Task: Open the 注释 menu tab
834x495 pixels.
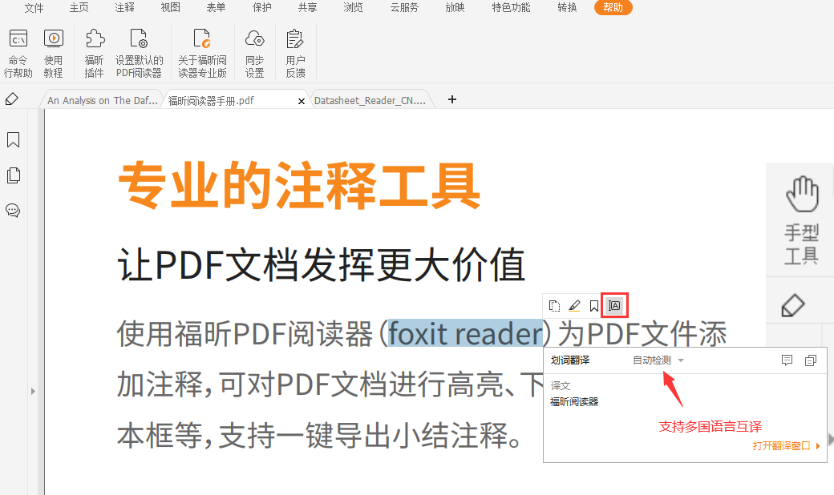Action: [x=124, y=8]
